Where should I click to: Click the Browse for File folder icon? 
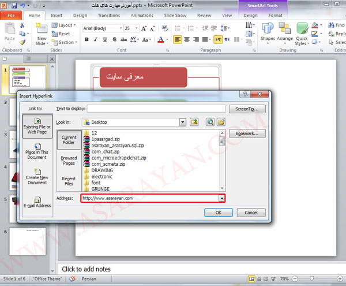[x=220, y=122]
